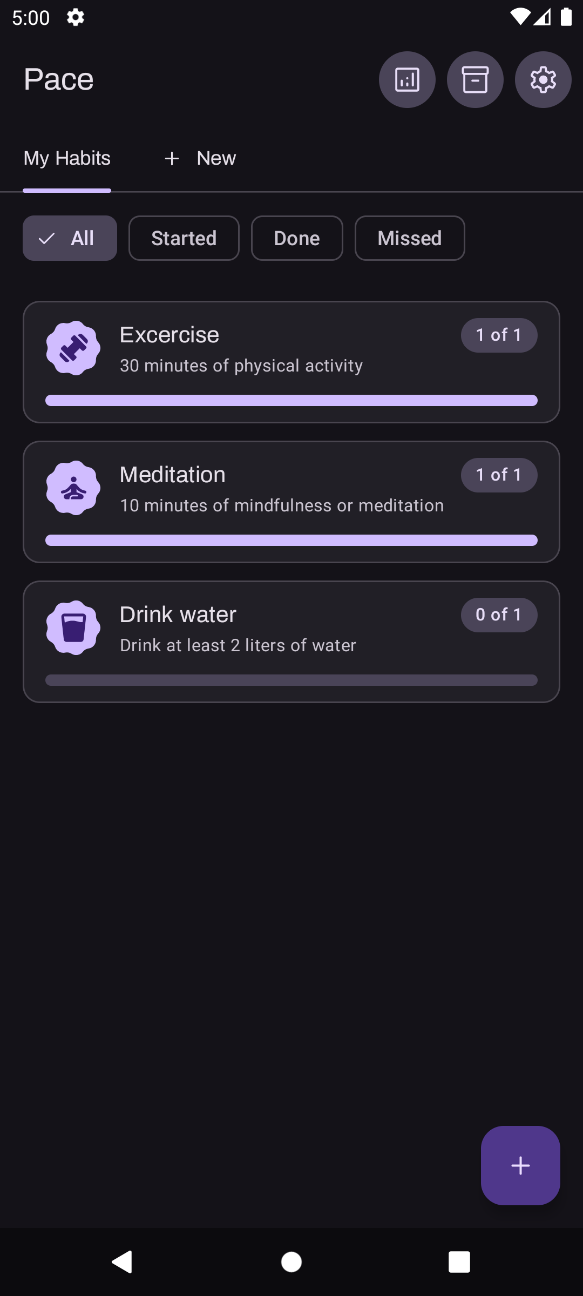Tap the Meditation 1 of 1 counter
This screenshot has width=583, height=1296.
pos(499,475)
